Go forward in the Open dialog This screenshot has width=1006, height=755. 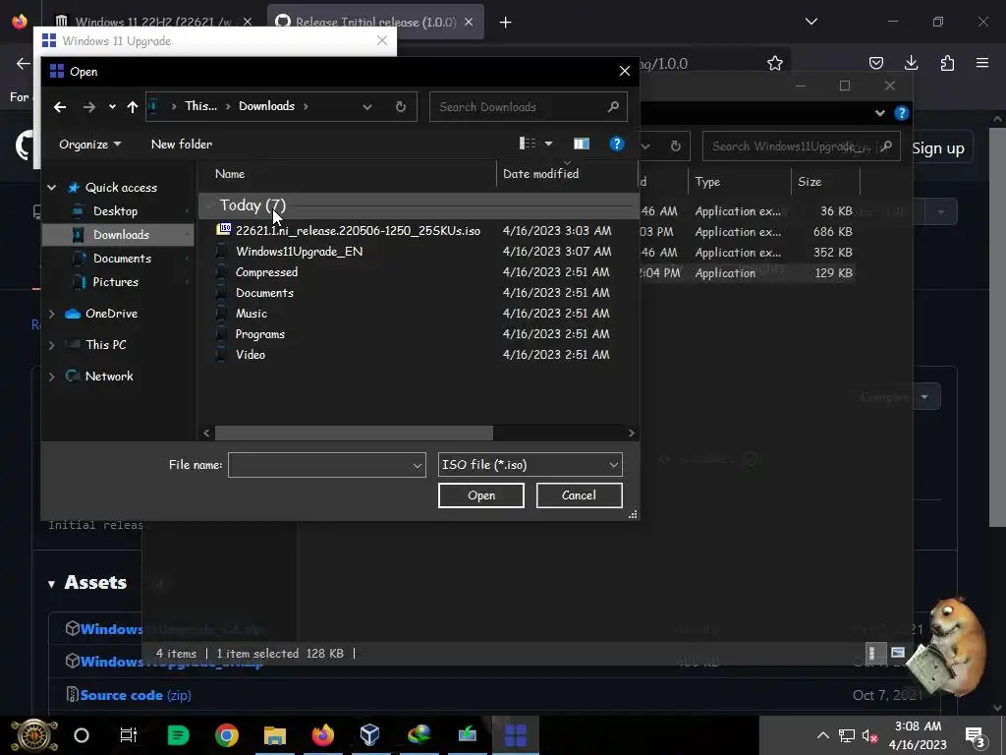[x=89, y=107]
